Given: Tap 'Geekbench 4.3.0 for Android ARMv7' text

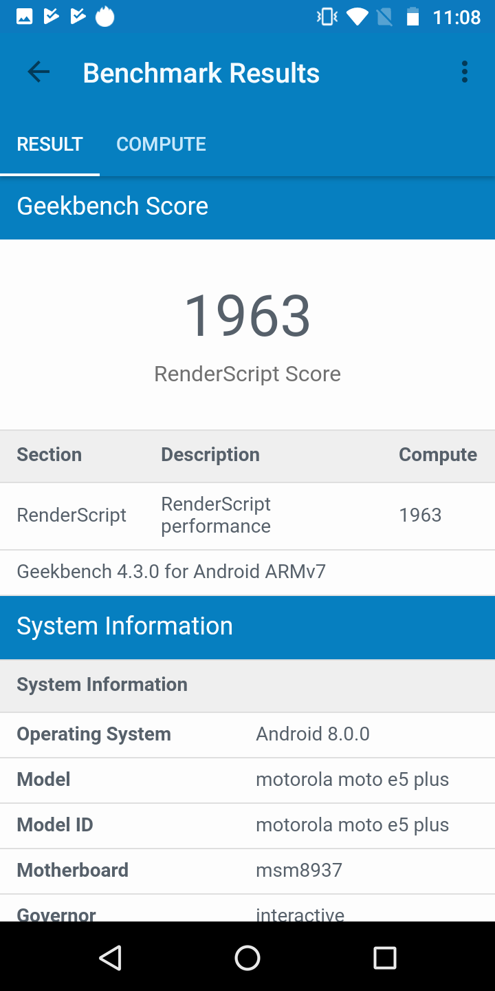Looking at the screenshot, I should pyautogui.click(x=171, y=572).
